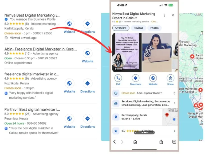The image size is (205, 154).
Task: Click Directions label under Parthiv listing
Action: (88, 127)
